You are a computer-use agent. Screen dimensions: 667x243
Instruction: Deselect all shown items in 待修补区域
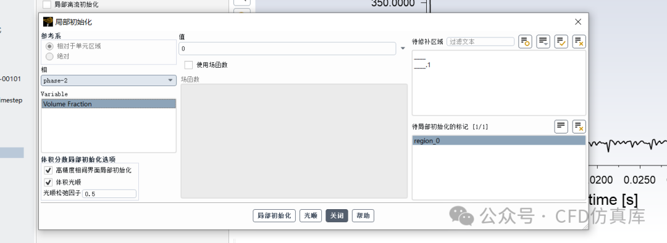pyautogui.click(x=579, y=42)
